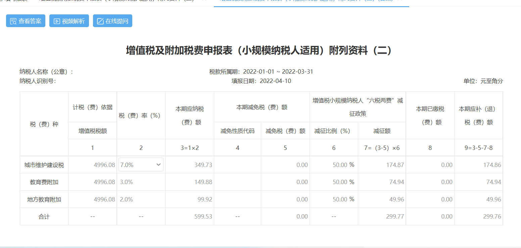Click the 减免税(费)额 0.00 in the 教育费附加 row
Screen dimensions: 521x248
click(x=302, y=182)
